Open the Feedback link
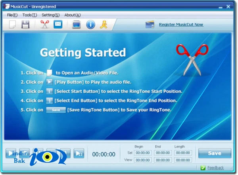This screenshot has height=175, width=238. click(215, 167)
